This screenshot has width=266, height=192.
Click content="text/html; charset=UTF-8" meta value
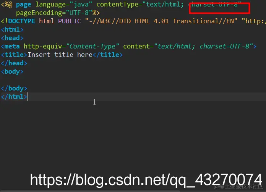coord(188,47)
